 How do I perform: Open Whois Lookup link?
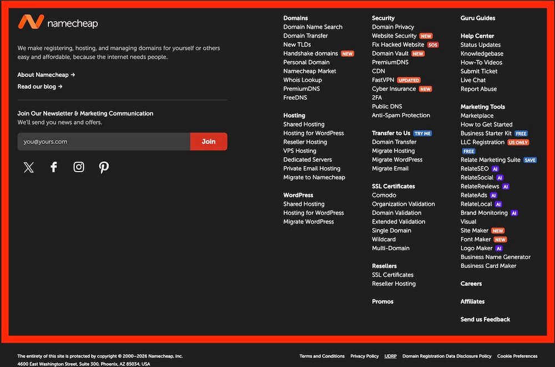pos(302,80)
